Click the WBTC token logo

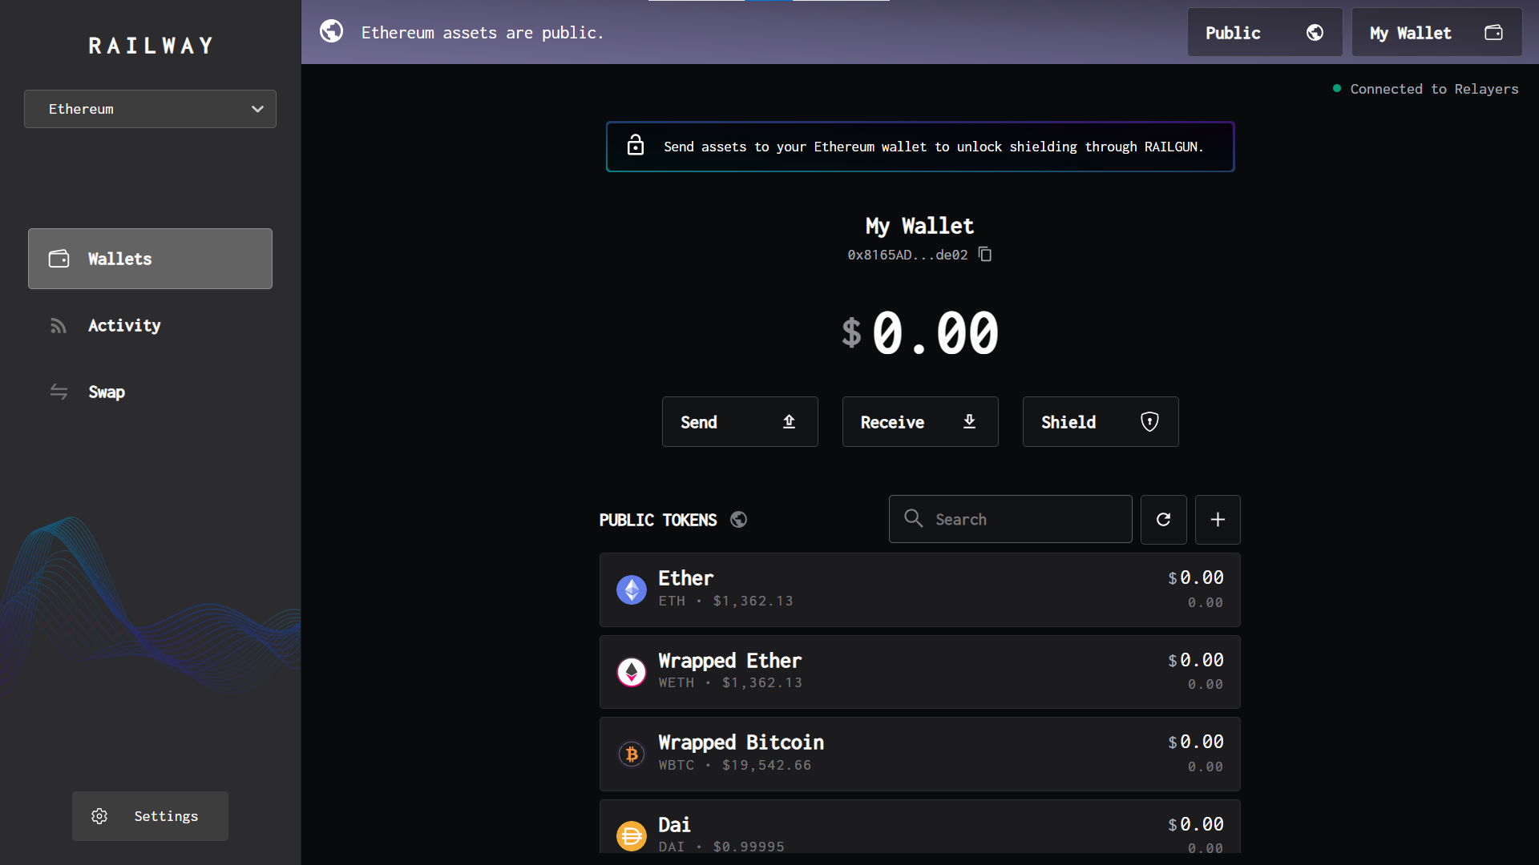pyautogui.click(x=632, y=754)
